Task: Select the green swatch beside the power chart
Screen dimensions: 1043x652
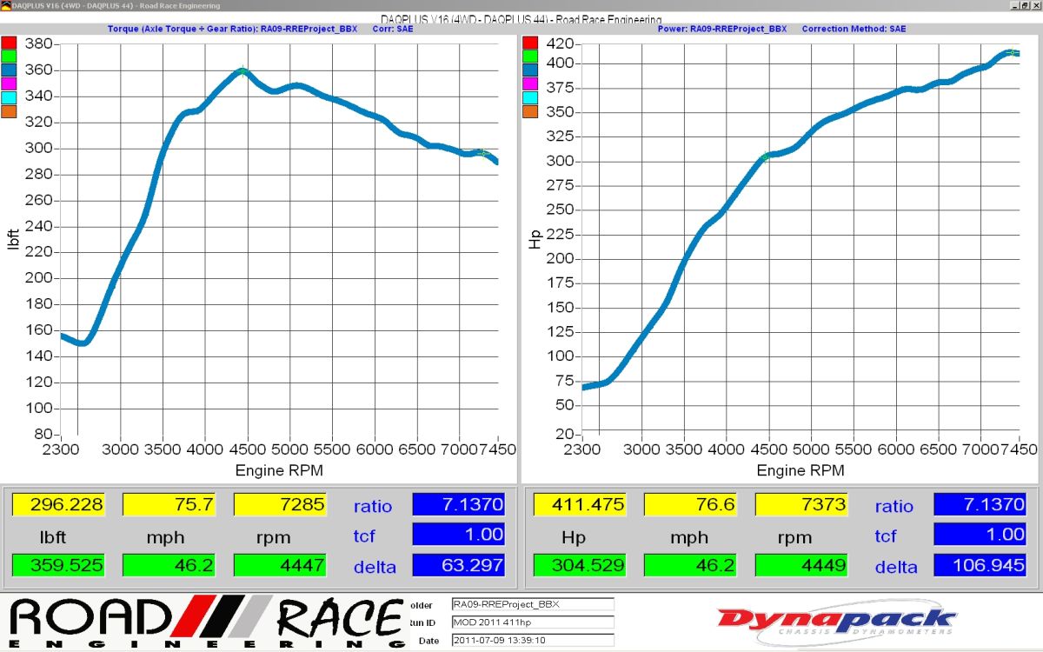Action: [529, 57]
